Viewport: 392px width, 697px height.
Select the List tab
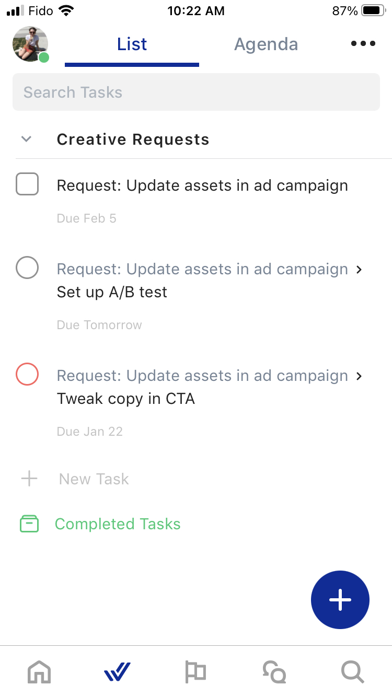click(132, 44)
